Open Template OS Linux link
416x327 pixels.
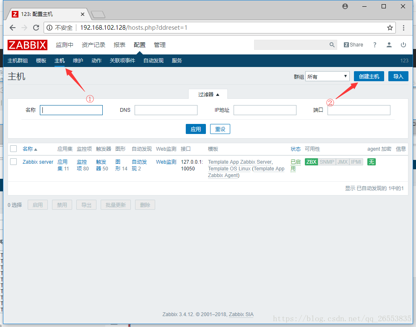[229, 169]
